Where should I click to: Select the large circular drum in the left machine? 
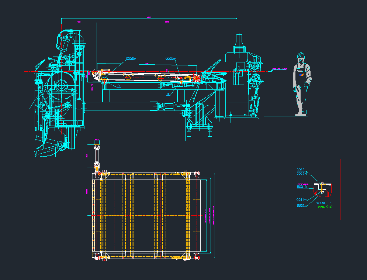[60, 86]
